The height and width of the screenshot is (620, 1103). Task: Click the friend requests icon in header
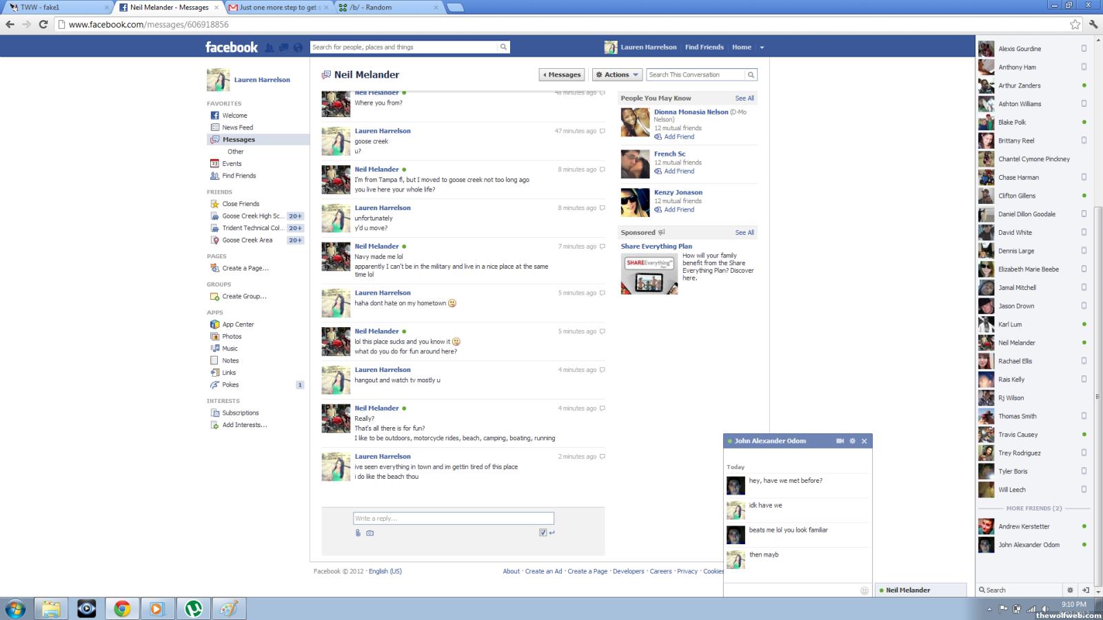pyautogui.click(x=270, y=48)
